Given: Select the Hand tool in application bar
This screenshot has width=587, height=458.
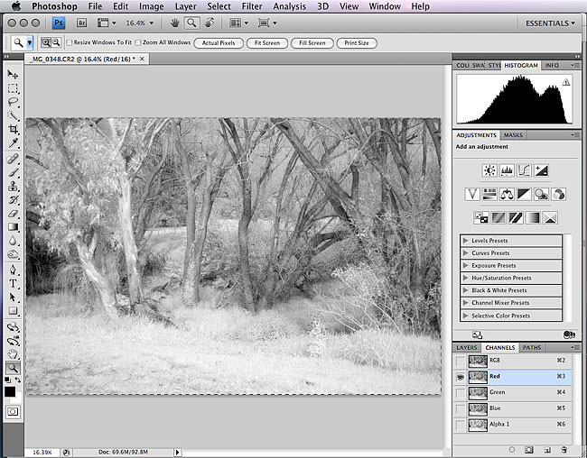Looking at the screenshot, I should [173, 22].
